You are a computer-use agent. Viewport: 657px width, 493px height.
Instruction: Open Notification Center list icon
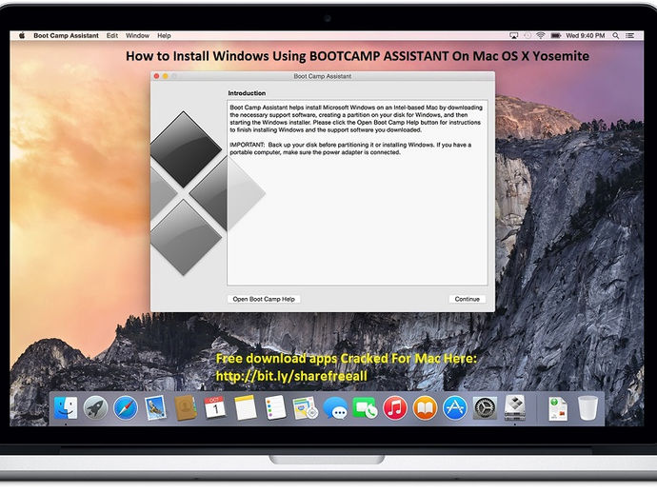[x=629, y=35]
